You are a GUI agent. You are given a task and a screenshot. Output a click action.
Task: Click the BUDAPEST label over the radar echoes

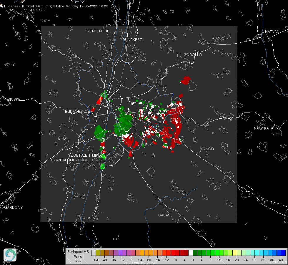pos(147,110)
